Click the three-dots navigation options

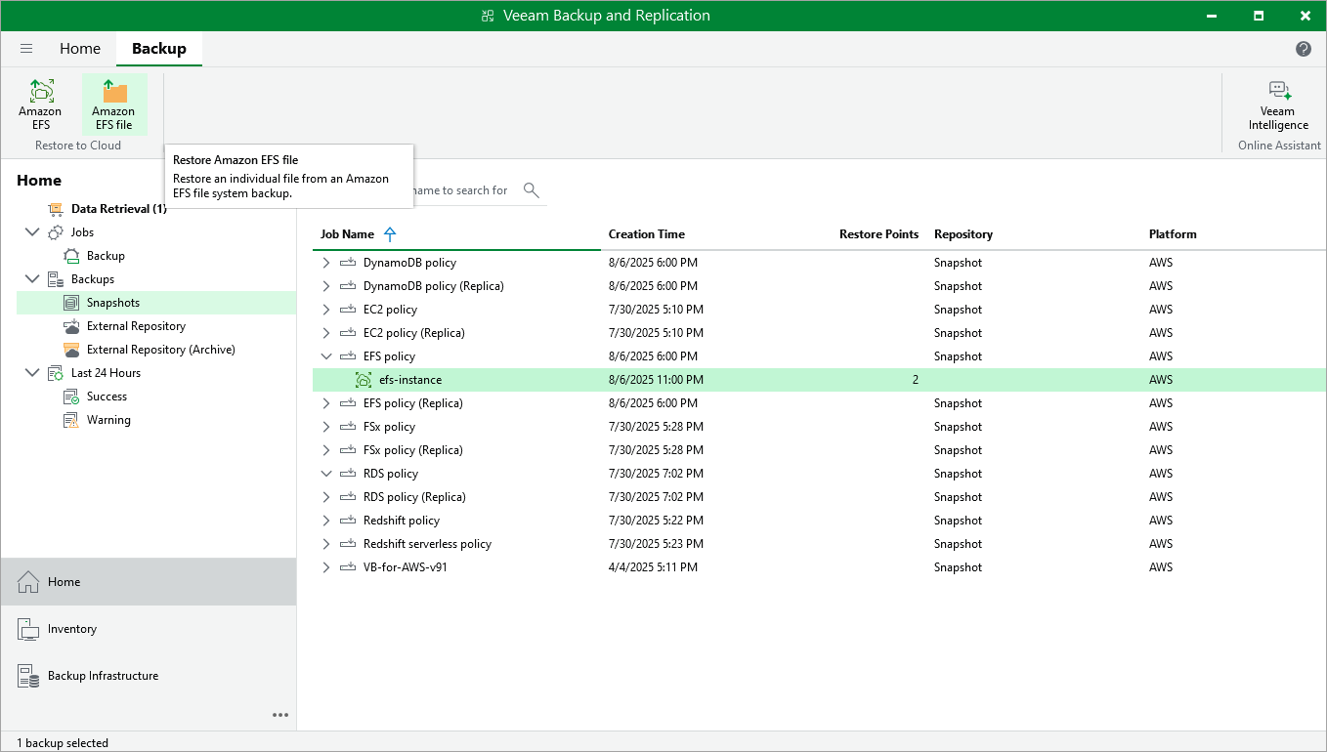point(280,715)
